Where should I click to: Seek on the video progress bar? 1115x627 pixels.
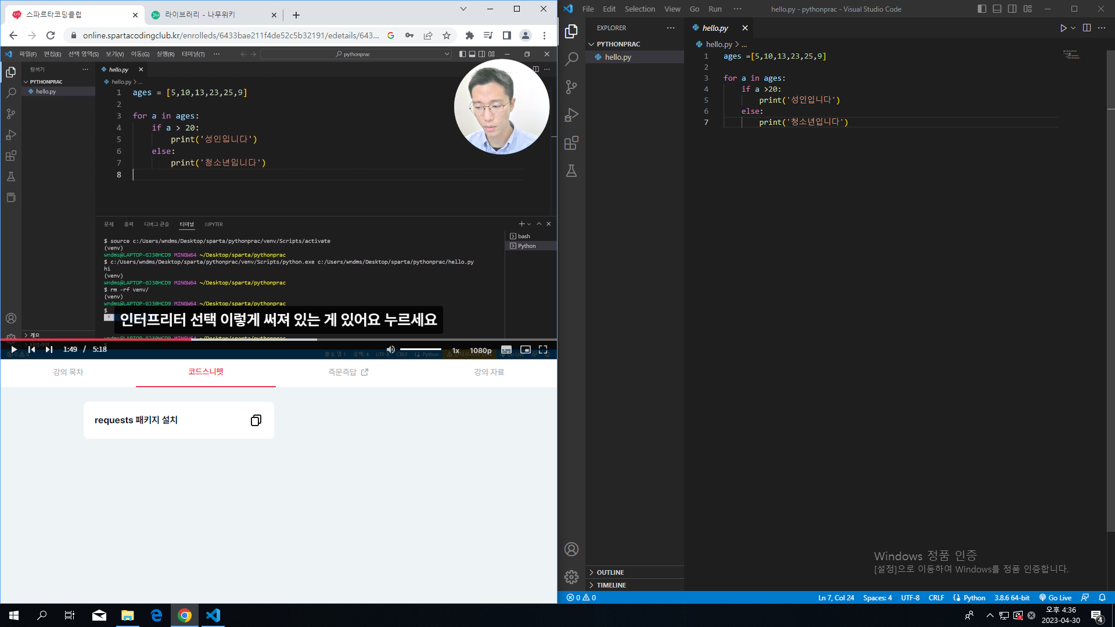tap(279, 340)
